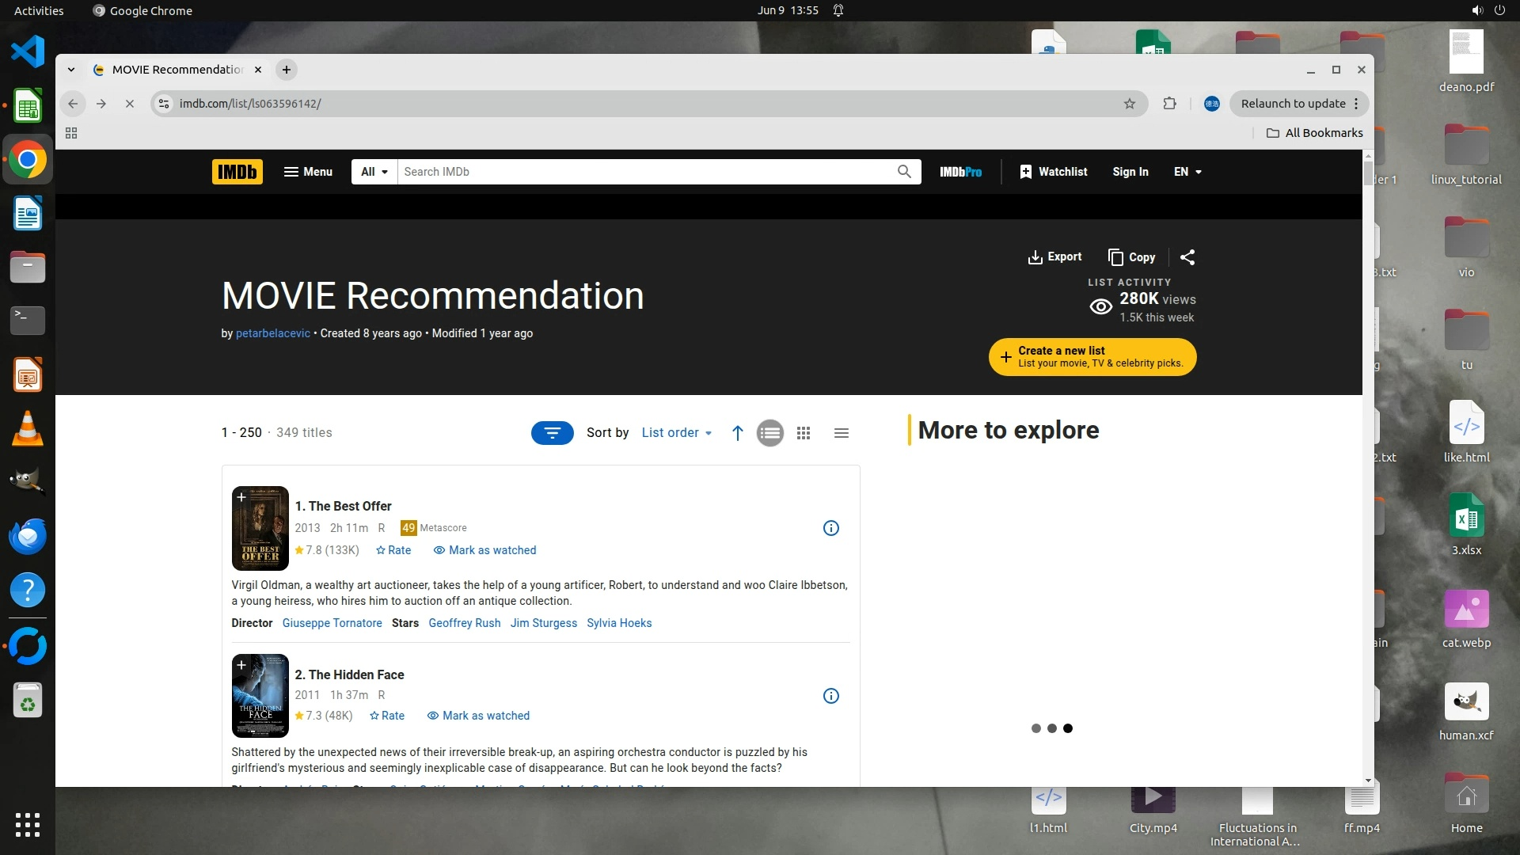This screenshot has height=855, width=1520.
Task: Toggle ascending sort order arrow
Action: click(x=737, y=433)
